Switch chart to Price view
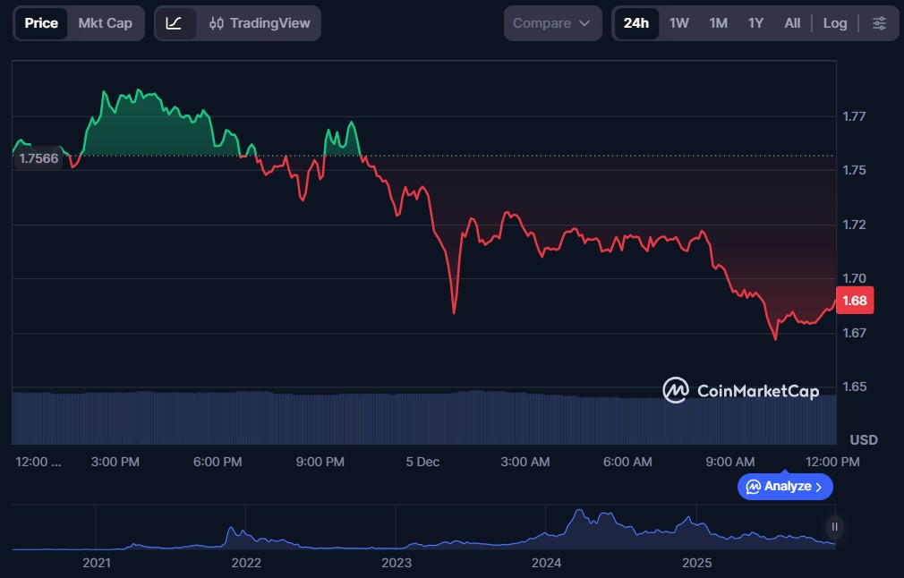This screenshot has height=578, width=904. tap(41, 23)
